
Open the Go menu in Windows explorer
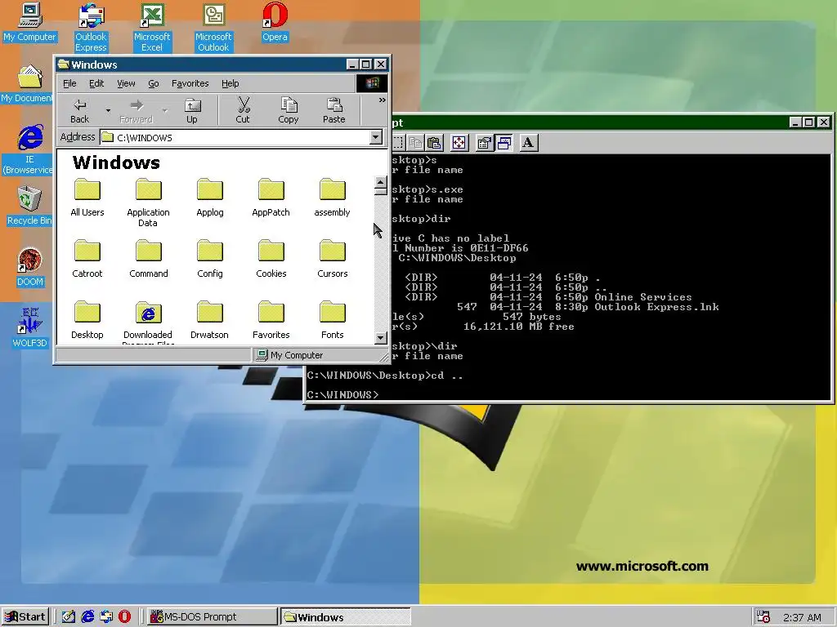(x=153, y=84)
